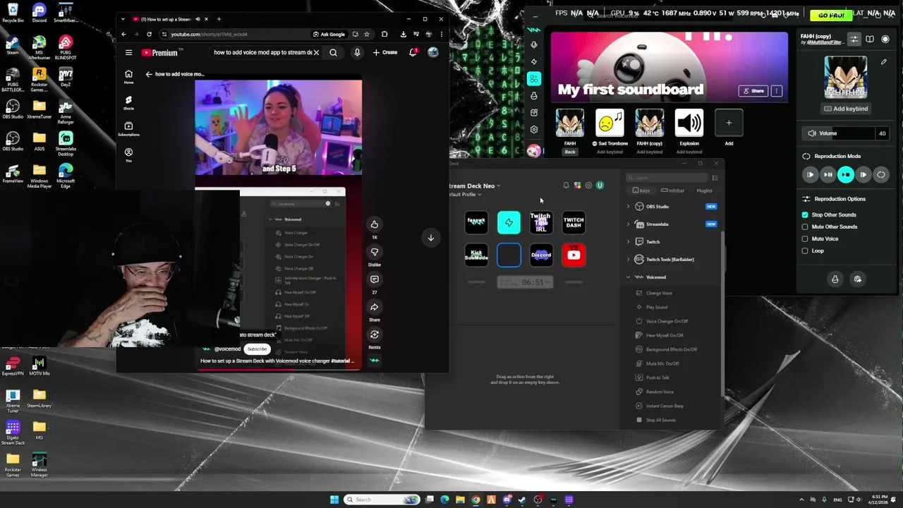Enable Mute Other Sounds checkbox
The height and width of the screenshot is (508, 903).
pyautogui.click(x=805, y=226)
